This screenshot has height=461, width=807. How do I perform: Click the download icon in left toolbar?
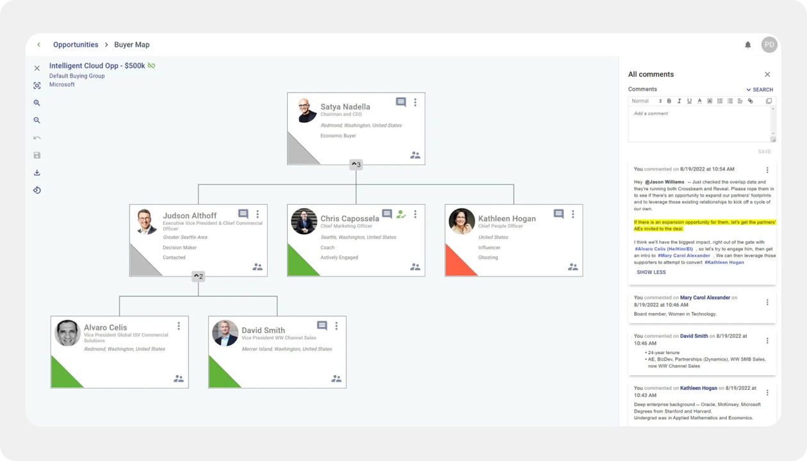37,173
